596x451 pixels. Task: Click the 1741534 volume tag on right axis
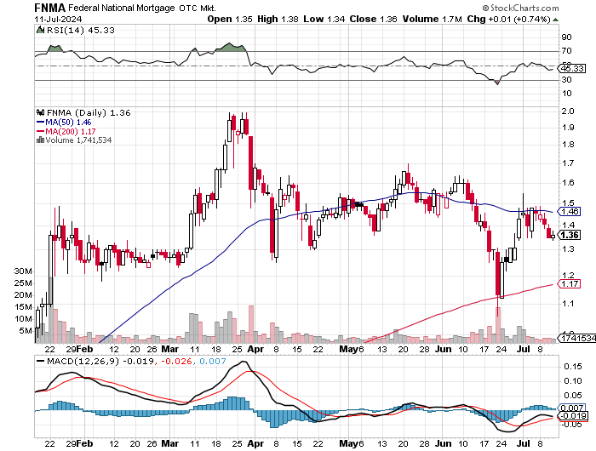point(577,338)
